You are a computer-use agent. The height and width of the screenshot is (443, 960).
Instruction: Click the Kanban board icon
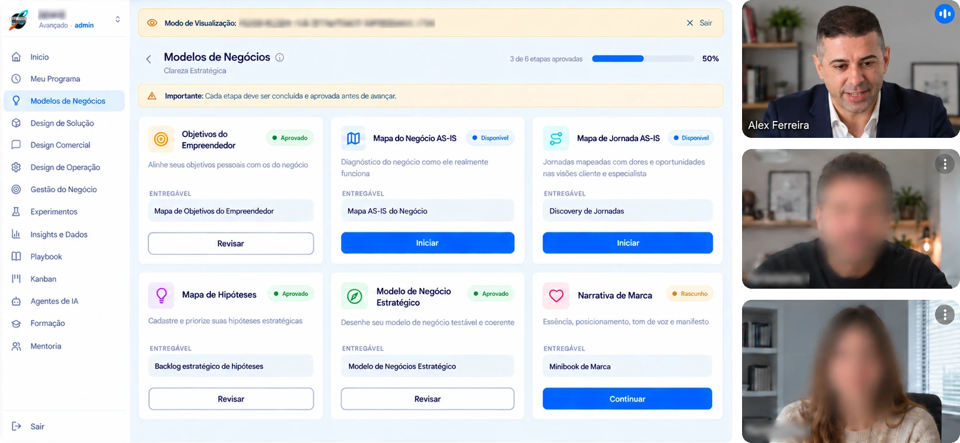point(16,279)
